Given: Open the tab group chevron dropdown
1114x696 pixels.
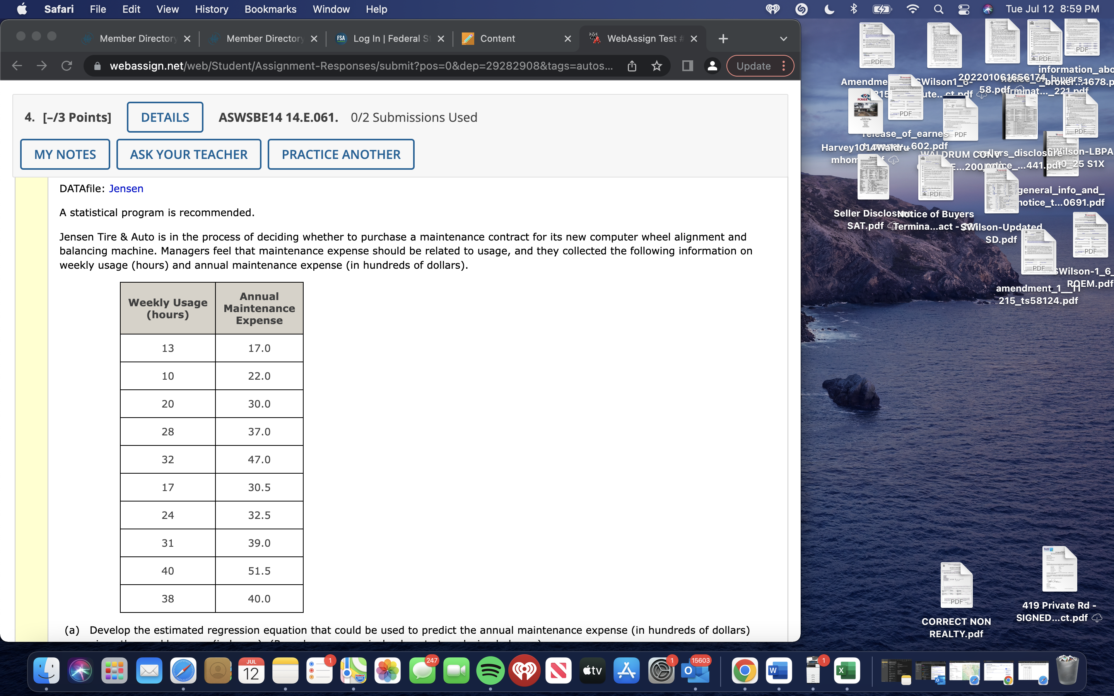Looking at the screenshot, I should (x=784, y=39).
